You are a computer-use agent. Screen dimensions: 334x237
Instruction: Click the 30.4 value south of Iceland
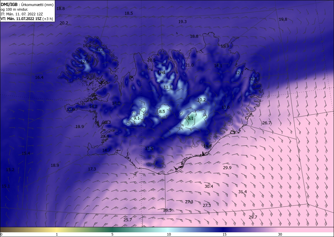point(209,186)
